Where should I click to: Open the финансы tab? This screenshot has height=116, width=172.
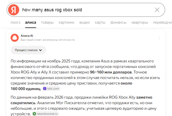pos(118,22)
